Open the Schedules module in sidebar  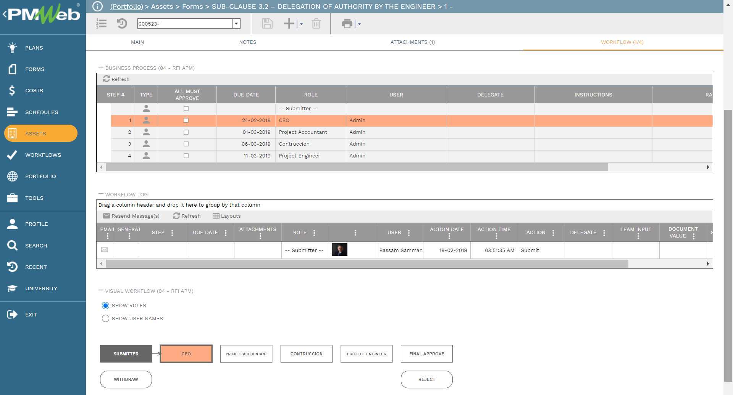pyautogui.click(x=42, y=112)
